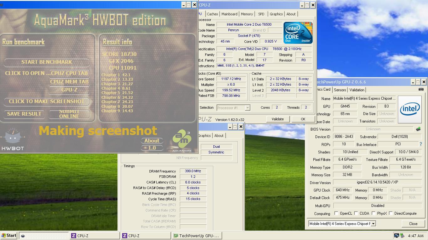Click the GPU-Z button in AquaMark
Viewport: 428px width, 240px height.
pos(69,90)
